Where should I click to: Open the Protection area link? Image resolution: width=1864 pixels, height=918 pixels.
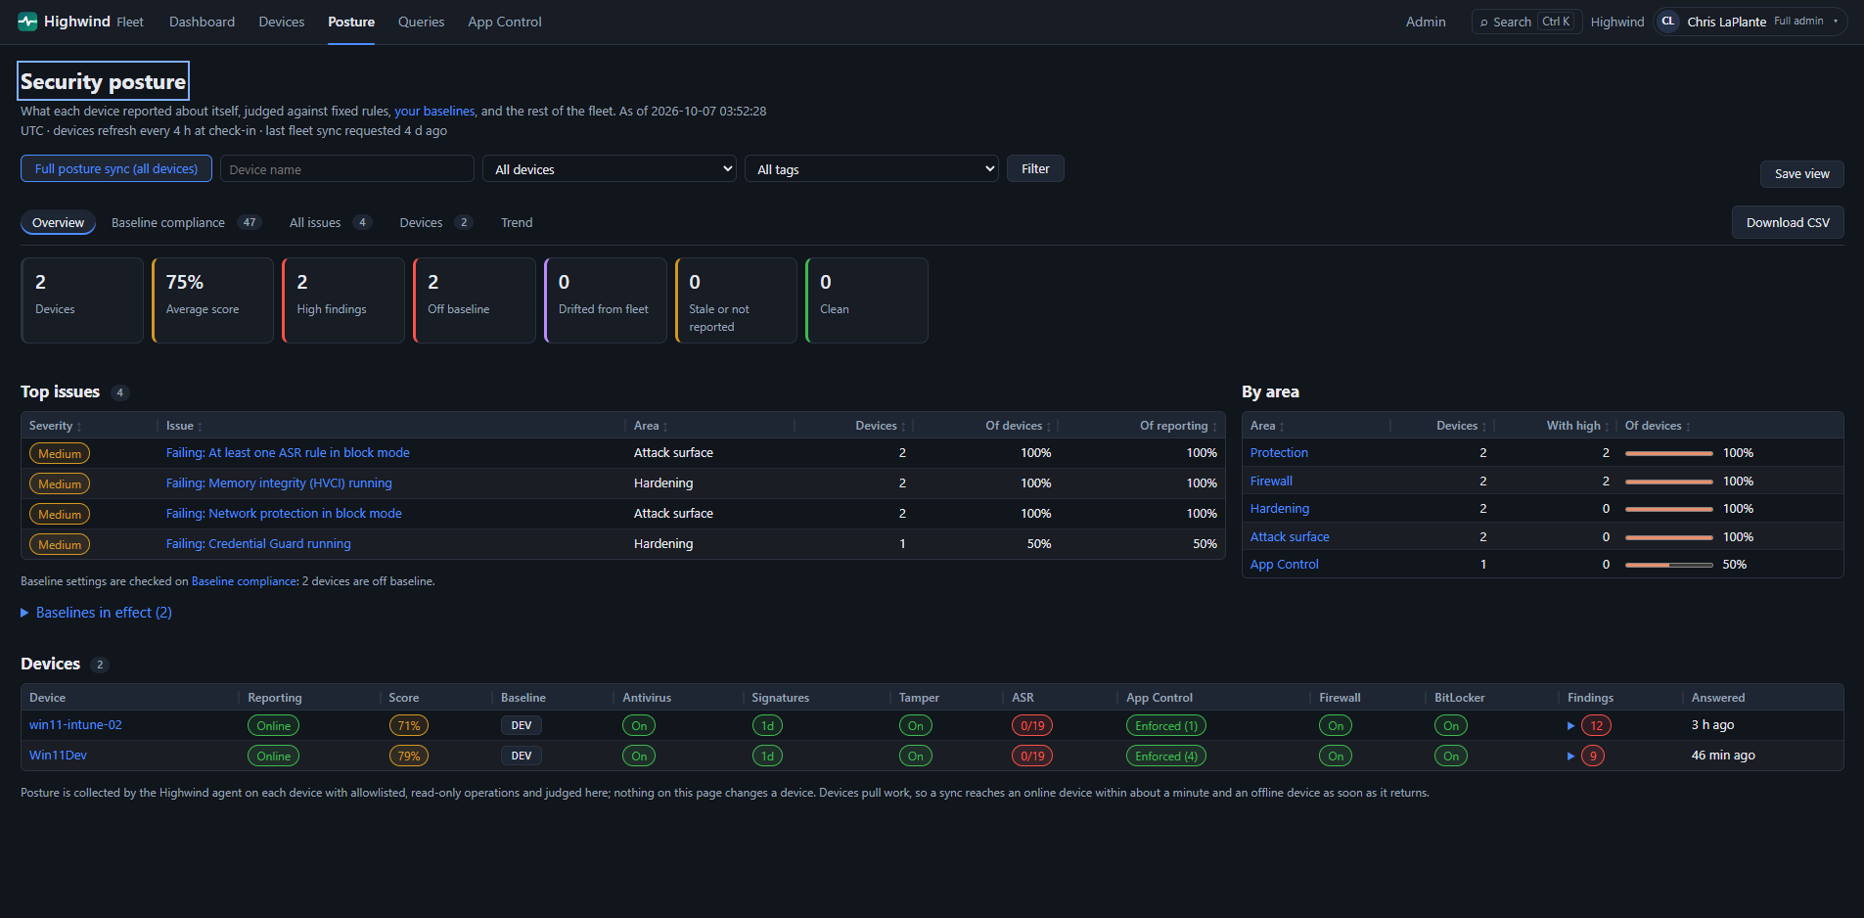click(1279, 453)
